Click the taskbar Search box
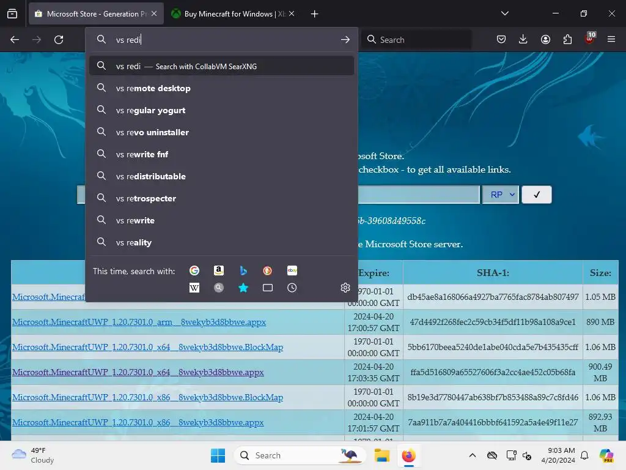Image resolution: width=626 pixels, height=470 pixels. (300, 455)
